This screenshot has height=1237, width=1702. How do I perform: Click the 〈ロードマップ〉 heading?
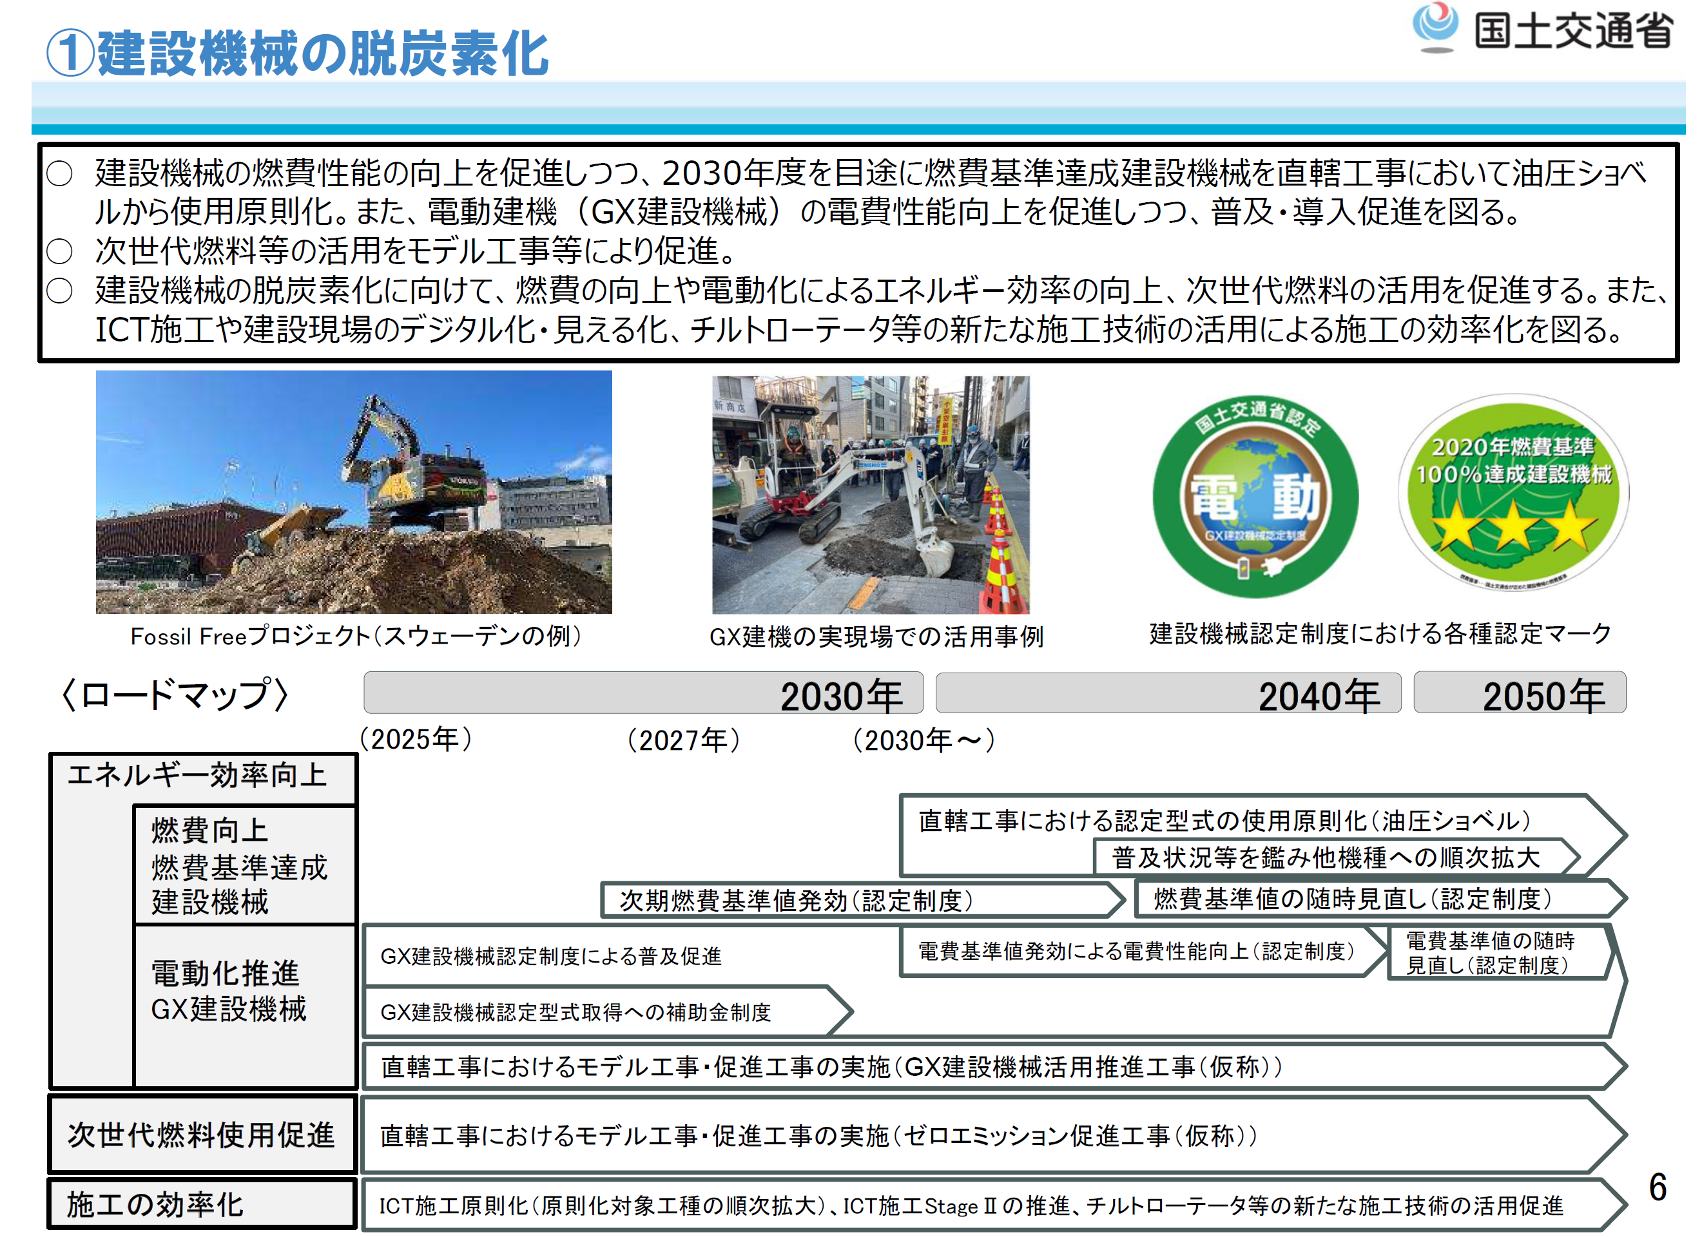(x=175, y=695)
